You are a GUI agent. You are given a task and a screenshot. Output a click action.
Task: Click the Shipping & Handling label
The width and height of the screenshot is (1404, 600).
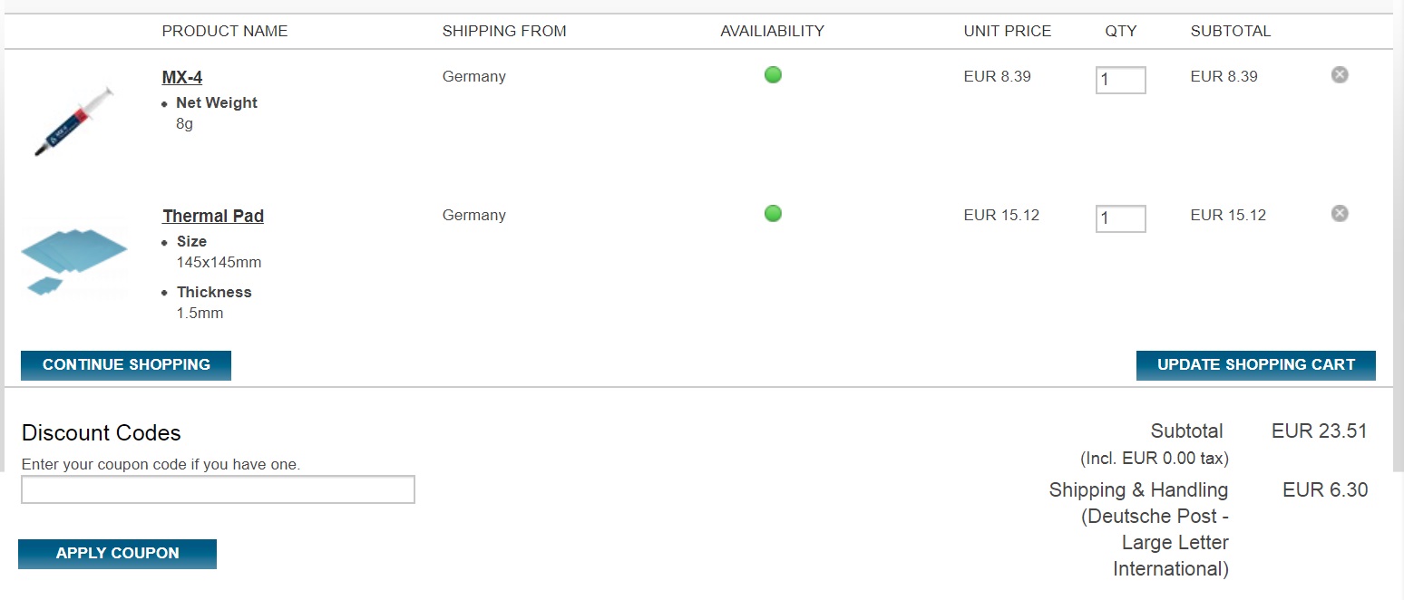click(x=1138, y=490)
